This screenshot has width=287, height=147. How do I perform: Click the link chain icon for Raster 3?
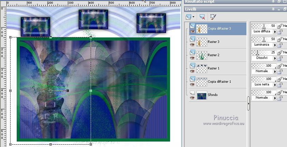tap(280, 39)
